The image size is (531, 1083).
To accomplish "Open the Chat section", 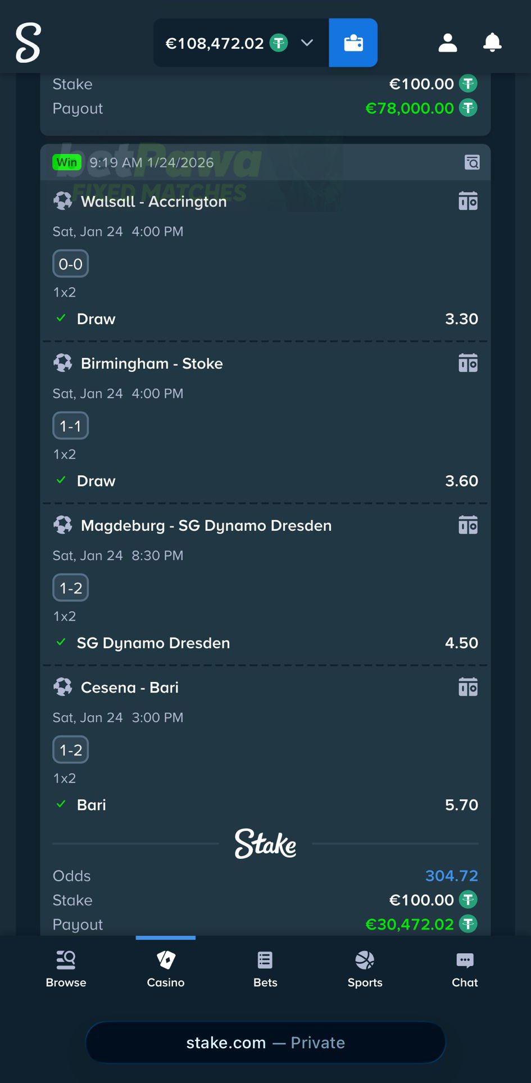I will (464, 969).
